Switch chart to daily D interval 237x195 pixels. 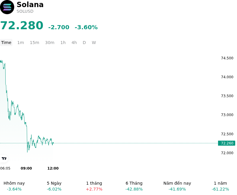[84, 43]
